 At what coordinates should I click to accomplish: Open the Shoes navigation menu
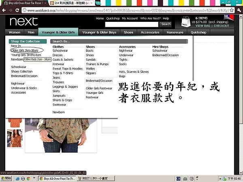(x=128, y=32)
